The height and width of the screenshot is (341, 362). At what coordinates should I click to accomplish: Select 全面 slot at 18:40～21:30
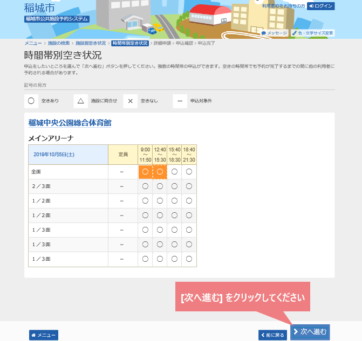tap(189, 172)
